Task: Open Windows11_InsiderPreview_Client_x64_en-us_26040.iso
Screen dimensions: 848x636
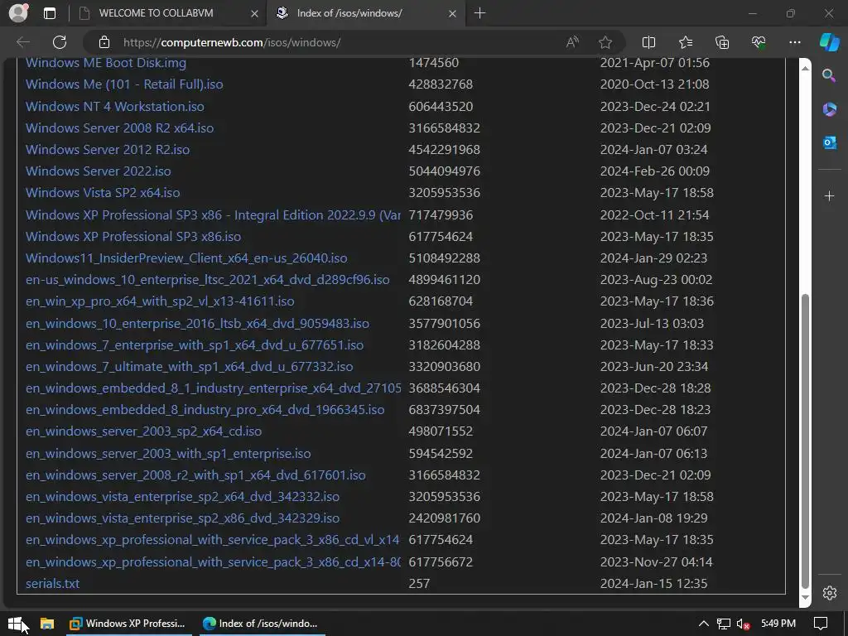Action: coord(186,258)
